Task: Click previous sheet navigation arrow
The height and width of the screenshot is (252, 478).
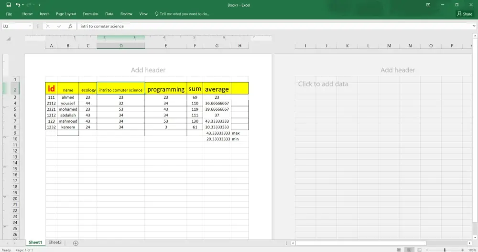Action: pos(8,243)
